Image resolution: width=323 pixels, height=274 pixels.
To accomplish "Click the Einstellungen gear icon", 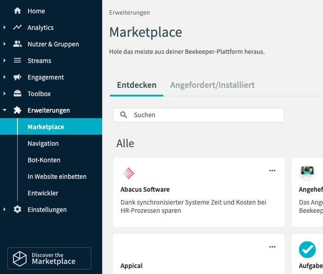I will (x=17, y=210).
